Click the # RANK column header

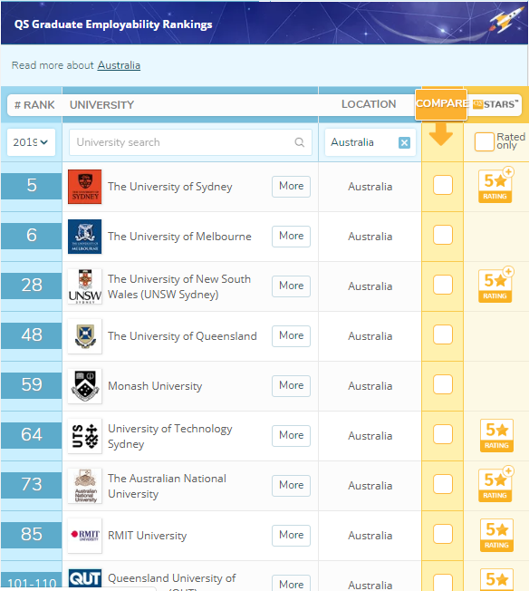coord(34,105)
